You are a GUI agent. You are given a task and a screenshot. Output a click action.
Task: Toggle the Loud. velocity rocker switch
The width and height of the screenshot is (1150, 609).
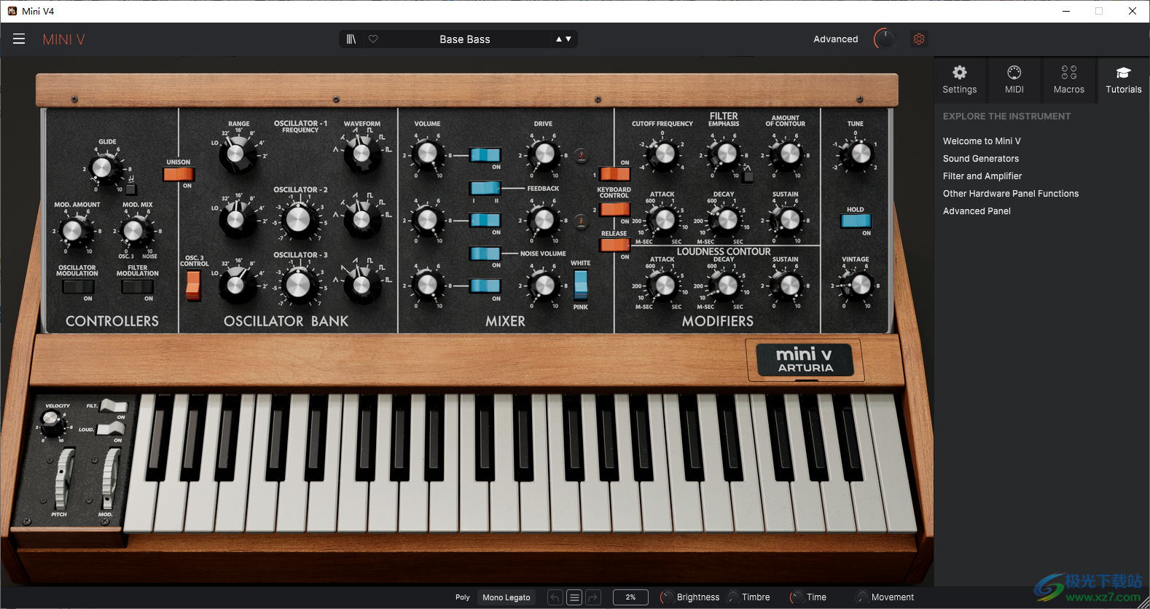tap(112, 429)
